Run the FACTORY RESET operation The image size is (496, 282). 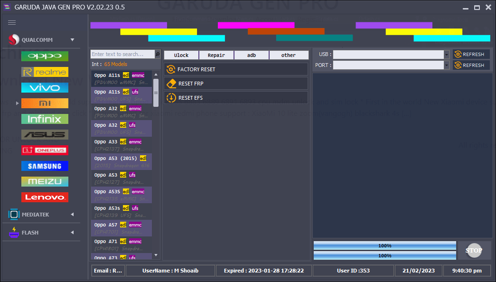point(235,69)
